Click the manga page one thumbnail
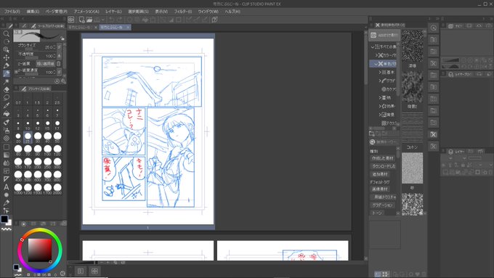The height and width of the screenshot is (278, 494). pyautogui.click(x=148, y=131)
